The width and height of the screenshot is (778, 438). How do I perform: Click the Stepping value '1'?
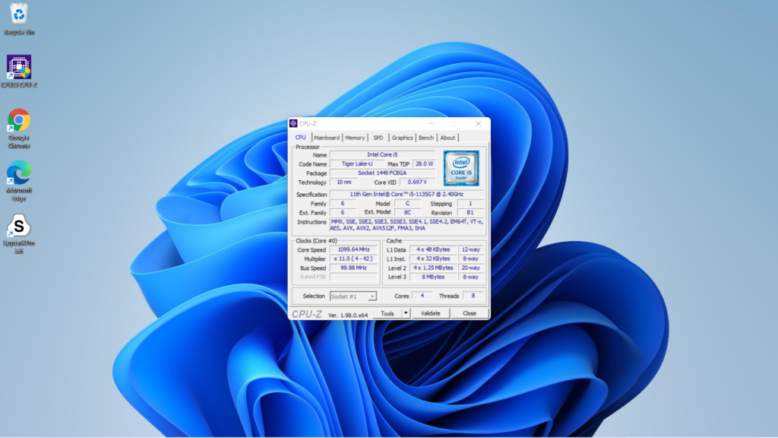coord(470,204)
